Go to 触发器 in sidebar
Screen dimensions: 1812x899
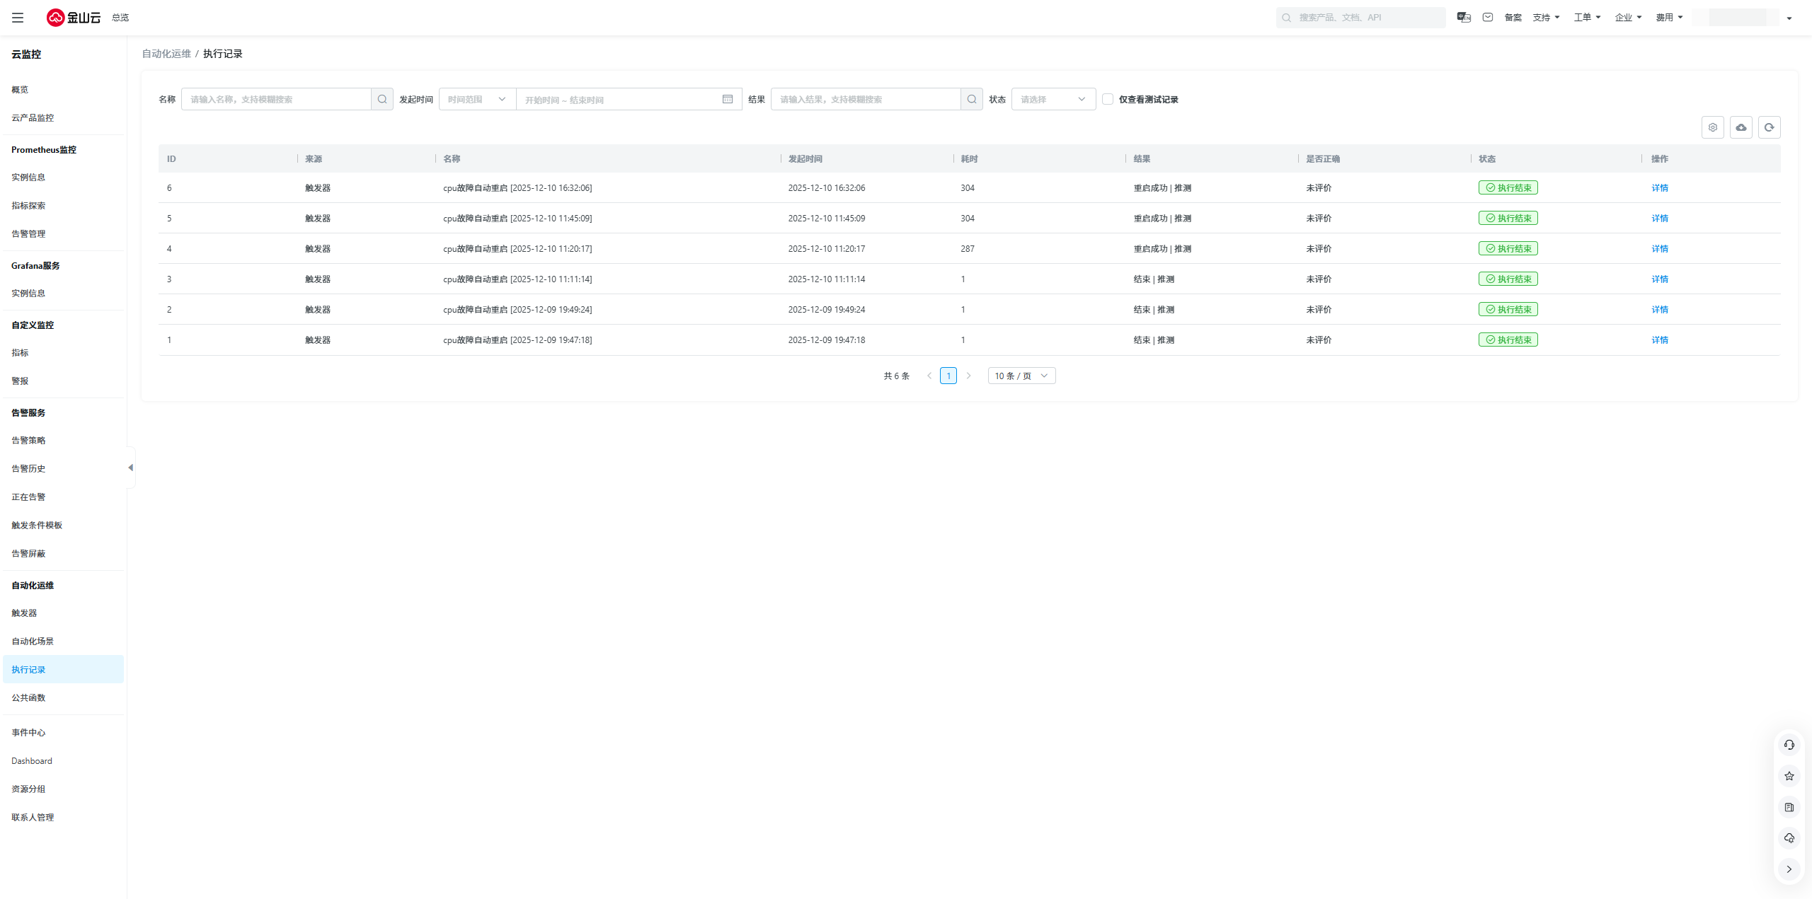pyautogui.click(x=24, y=613)
